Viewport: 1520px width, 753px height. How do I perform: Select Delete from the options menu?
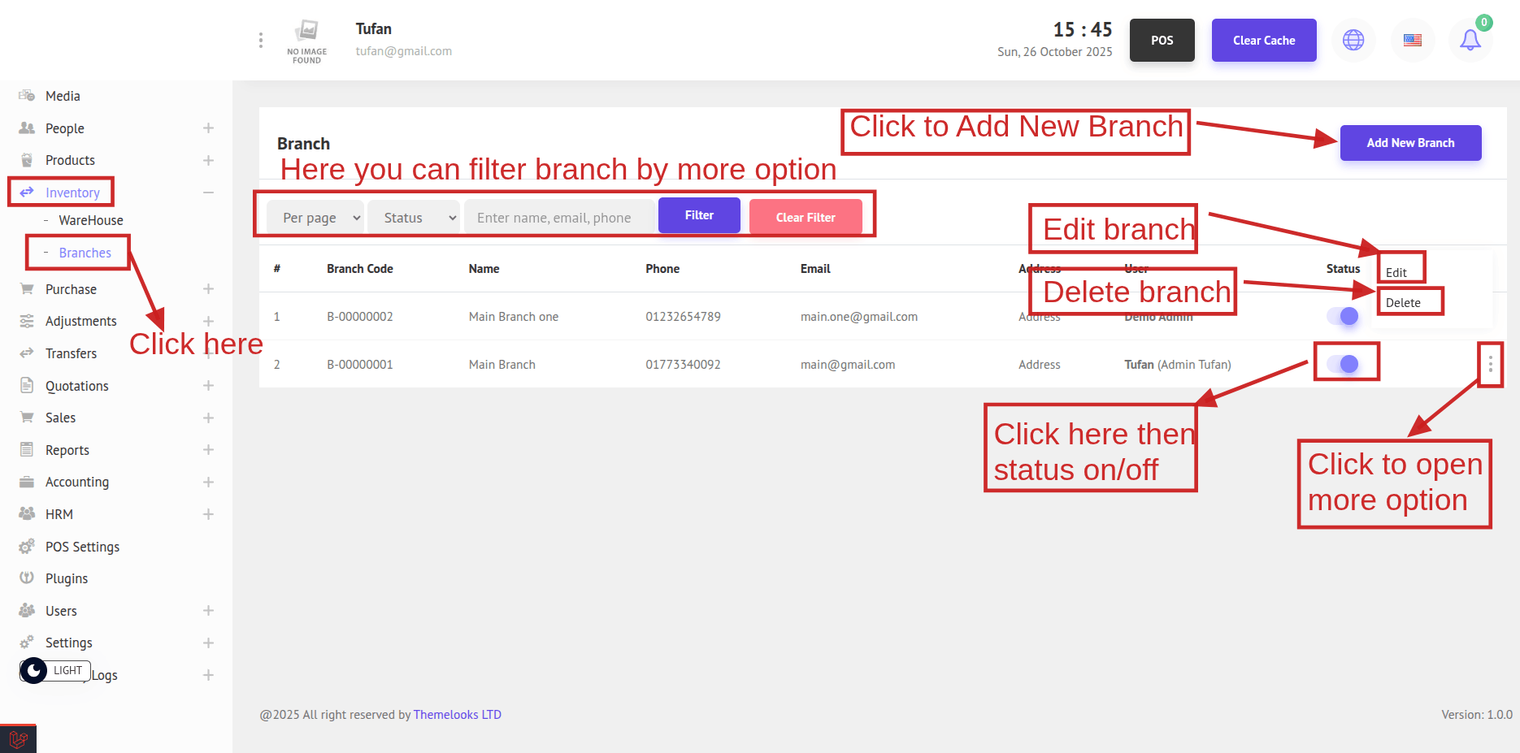pyautogui.click(x=1403, y=303)
